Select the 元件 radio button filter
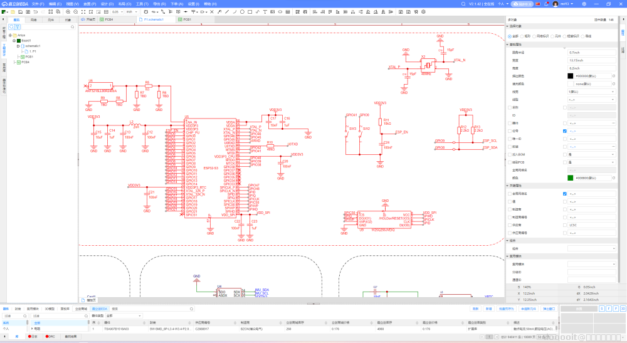 552,36
